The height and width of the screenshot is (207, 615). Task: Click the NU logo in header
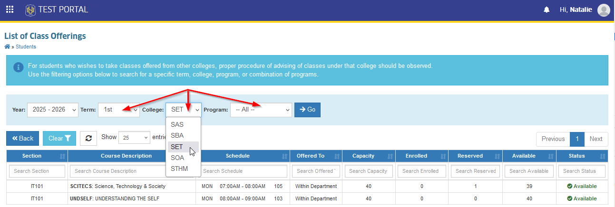(x=30, y=9)
